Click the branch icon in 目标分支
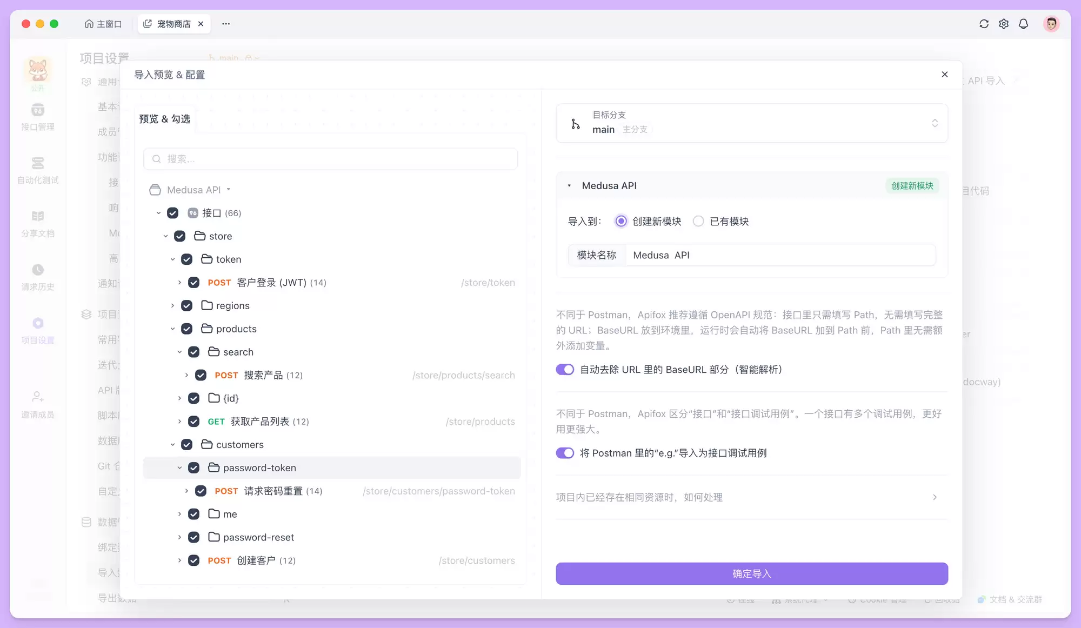Image resolution: width=1081 pixels, height=628 pixels. click(576, 124)
